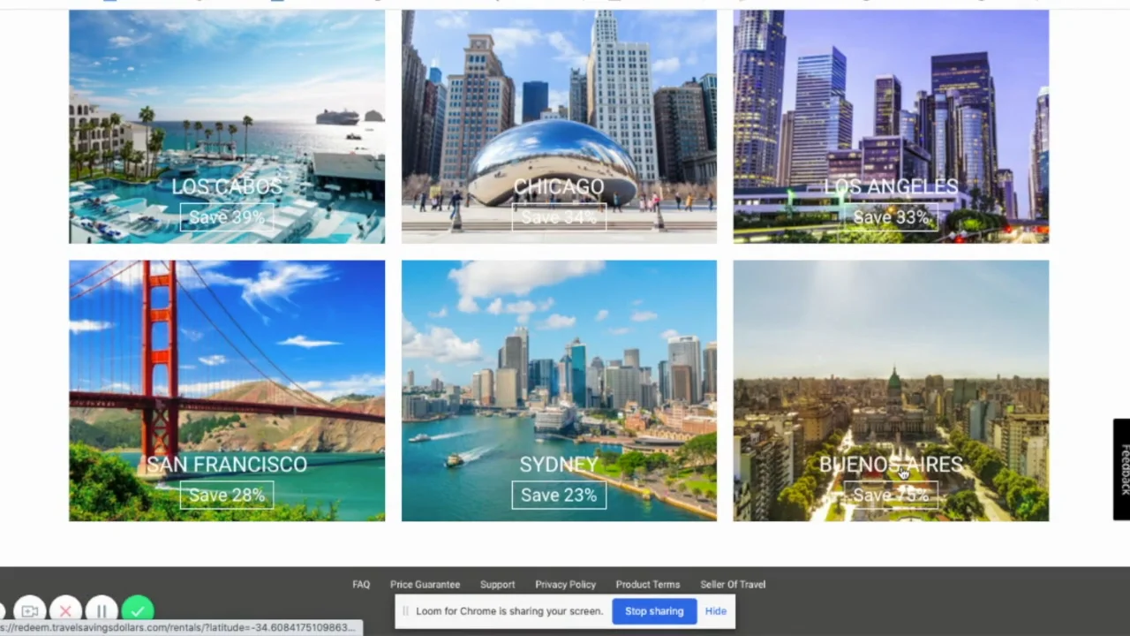Click the Loom camera toggle icon

tap(30, 610)
